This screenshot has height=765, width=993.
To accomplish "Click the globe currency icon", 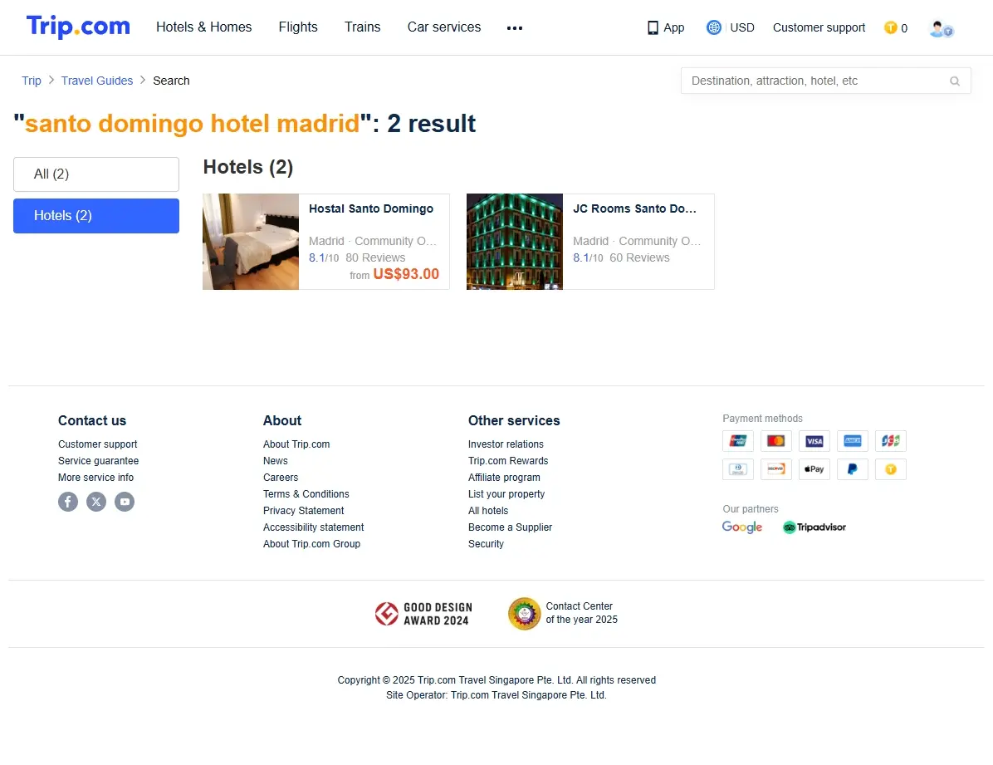I will pyautogui.click(x=714, y=27).
